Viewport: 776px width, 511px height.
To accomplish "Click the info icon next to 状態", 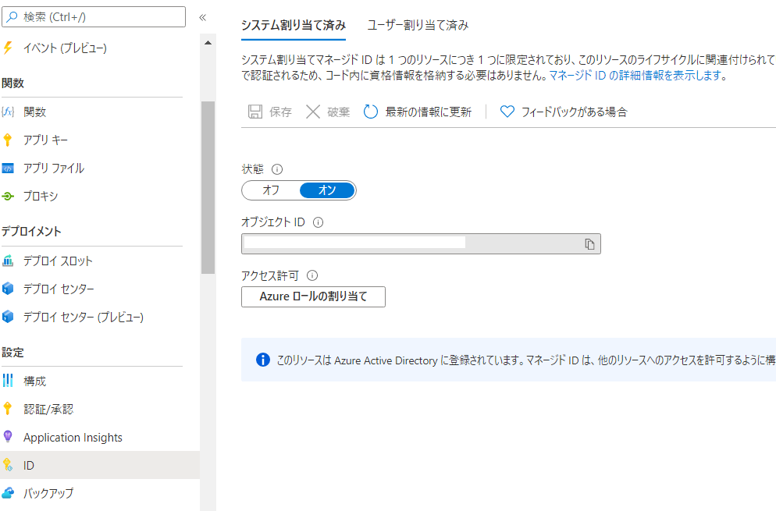I will coord(277,169).
